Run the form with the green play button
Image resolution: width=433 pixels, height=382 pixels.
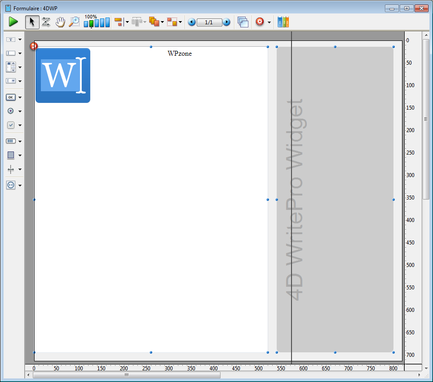[x=13, y=22]
